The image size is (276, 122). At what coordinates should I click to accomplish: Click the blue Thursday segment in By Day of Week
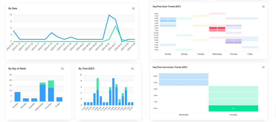51,95
